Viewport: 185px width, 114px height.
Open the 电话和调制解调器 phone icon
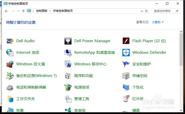coord(10,87)
